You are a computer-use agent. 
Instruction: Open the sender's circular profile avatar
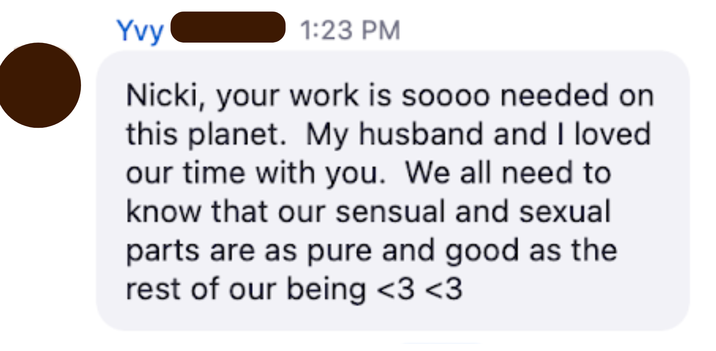tap(39, 85)
